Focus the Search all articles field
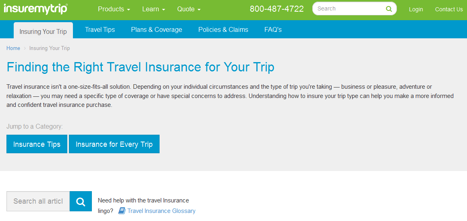The height and width of the screenshot is (221, 467). (x=38, y=201)
